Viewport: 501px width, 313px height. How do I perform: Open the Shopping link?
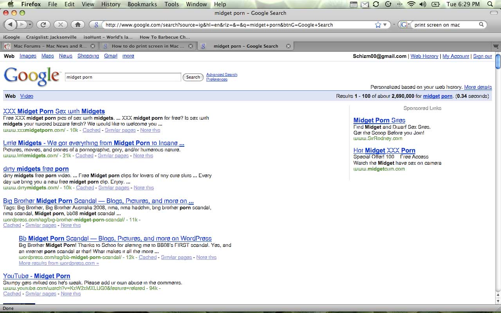coord(88,56)
